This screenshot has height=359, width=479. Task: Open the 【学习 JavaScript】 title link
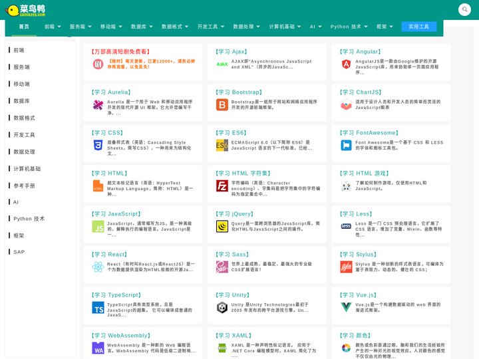pos(116,213)
